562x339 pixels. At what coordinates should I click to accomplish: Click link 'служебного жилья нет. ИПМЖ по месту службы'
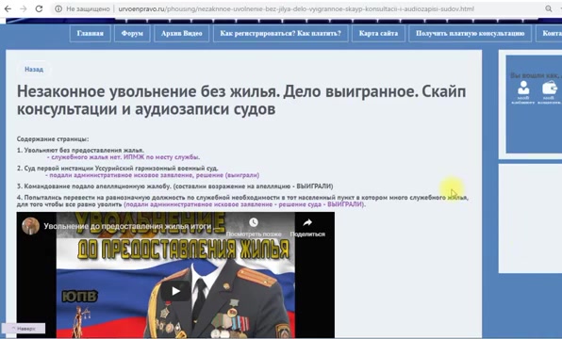pyautogui.click(x=125, y=157)
